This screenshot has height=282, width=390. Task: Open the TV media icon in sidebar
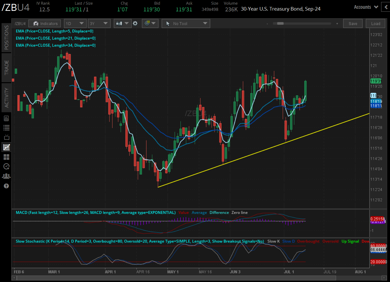tap(6, 137)
